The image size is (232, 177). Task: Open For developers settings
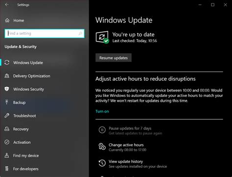coord(26,169)
